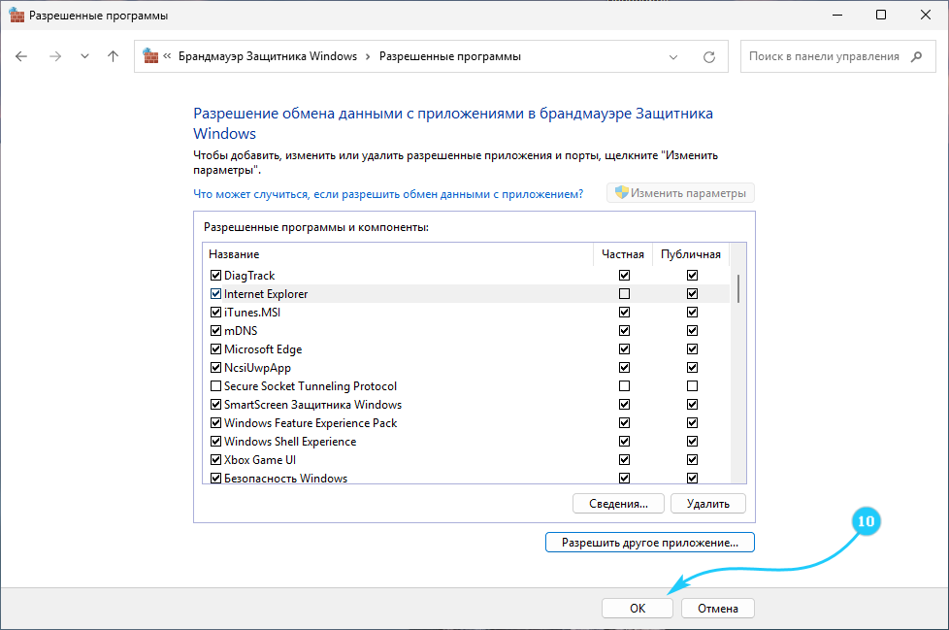Go up one folder level arrow
949x630 pixels.
pyautogui.click(x=113, y=56)
